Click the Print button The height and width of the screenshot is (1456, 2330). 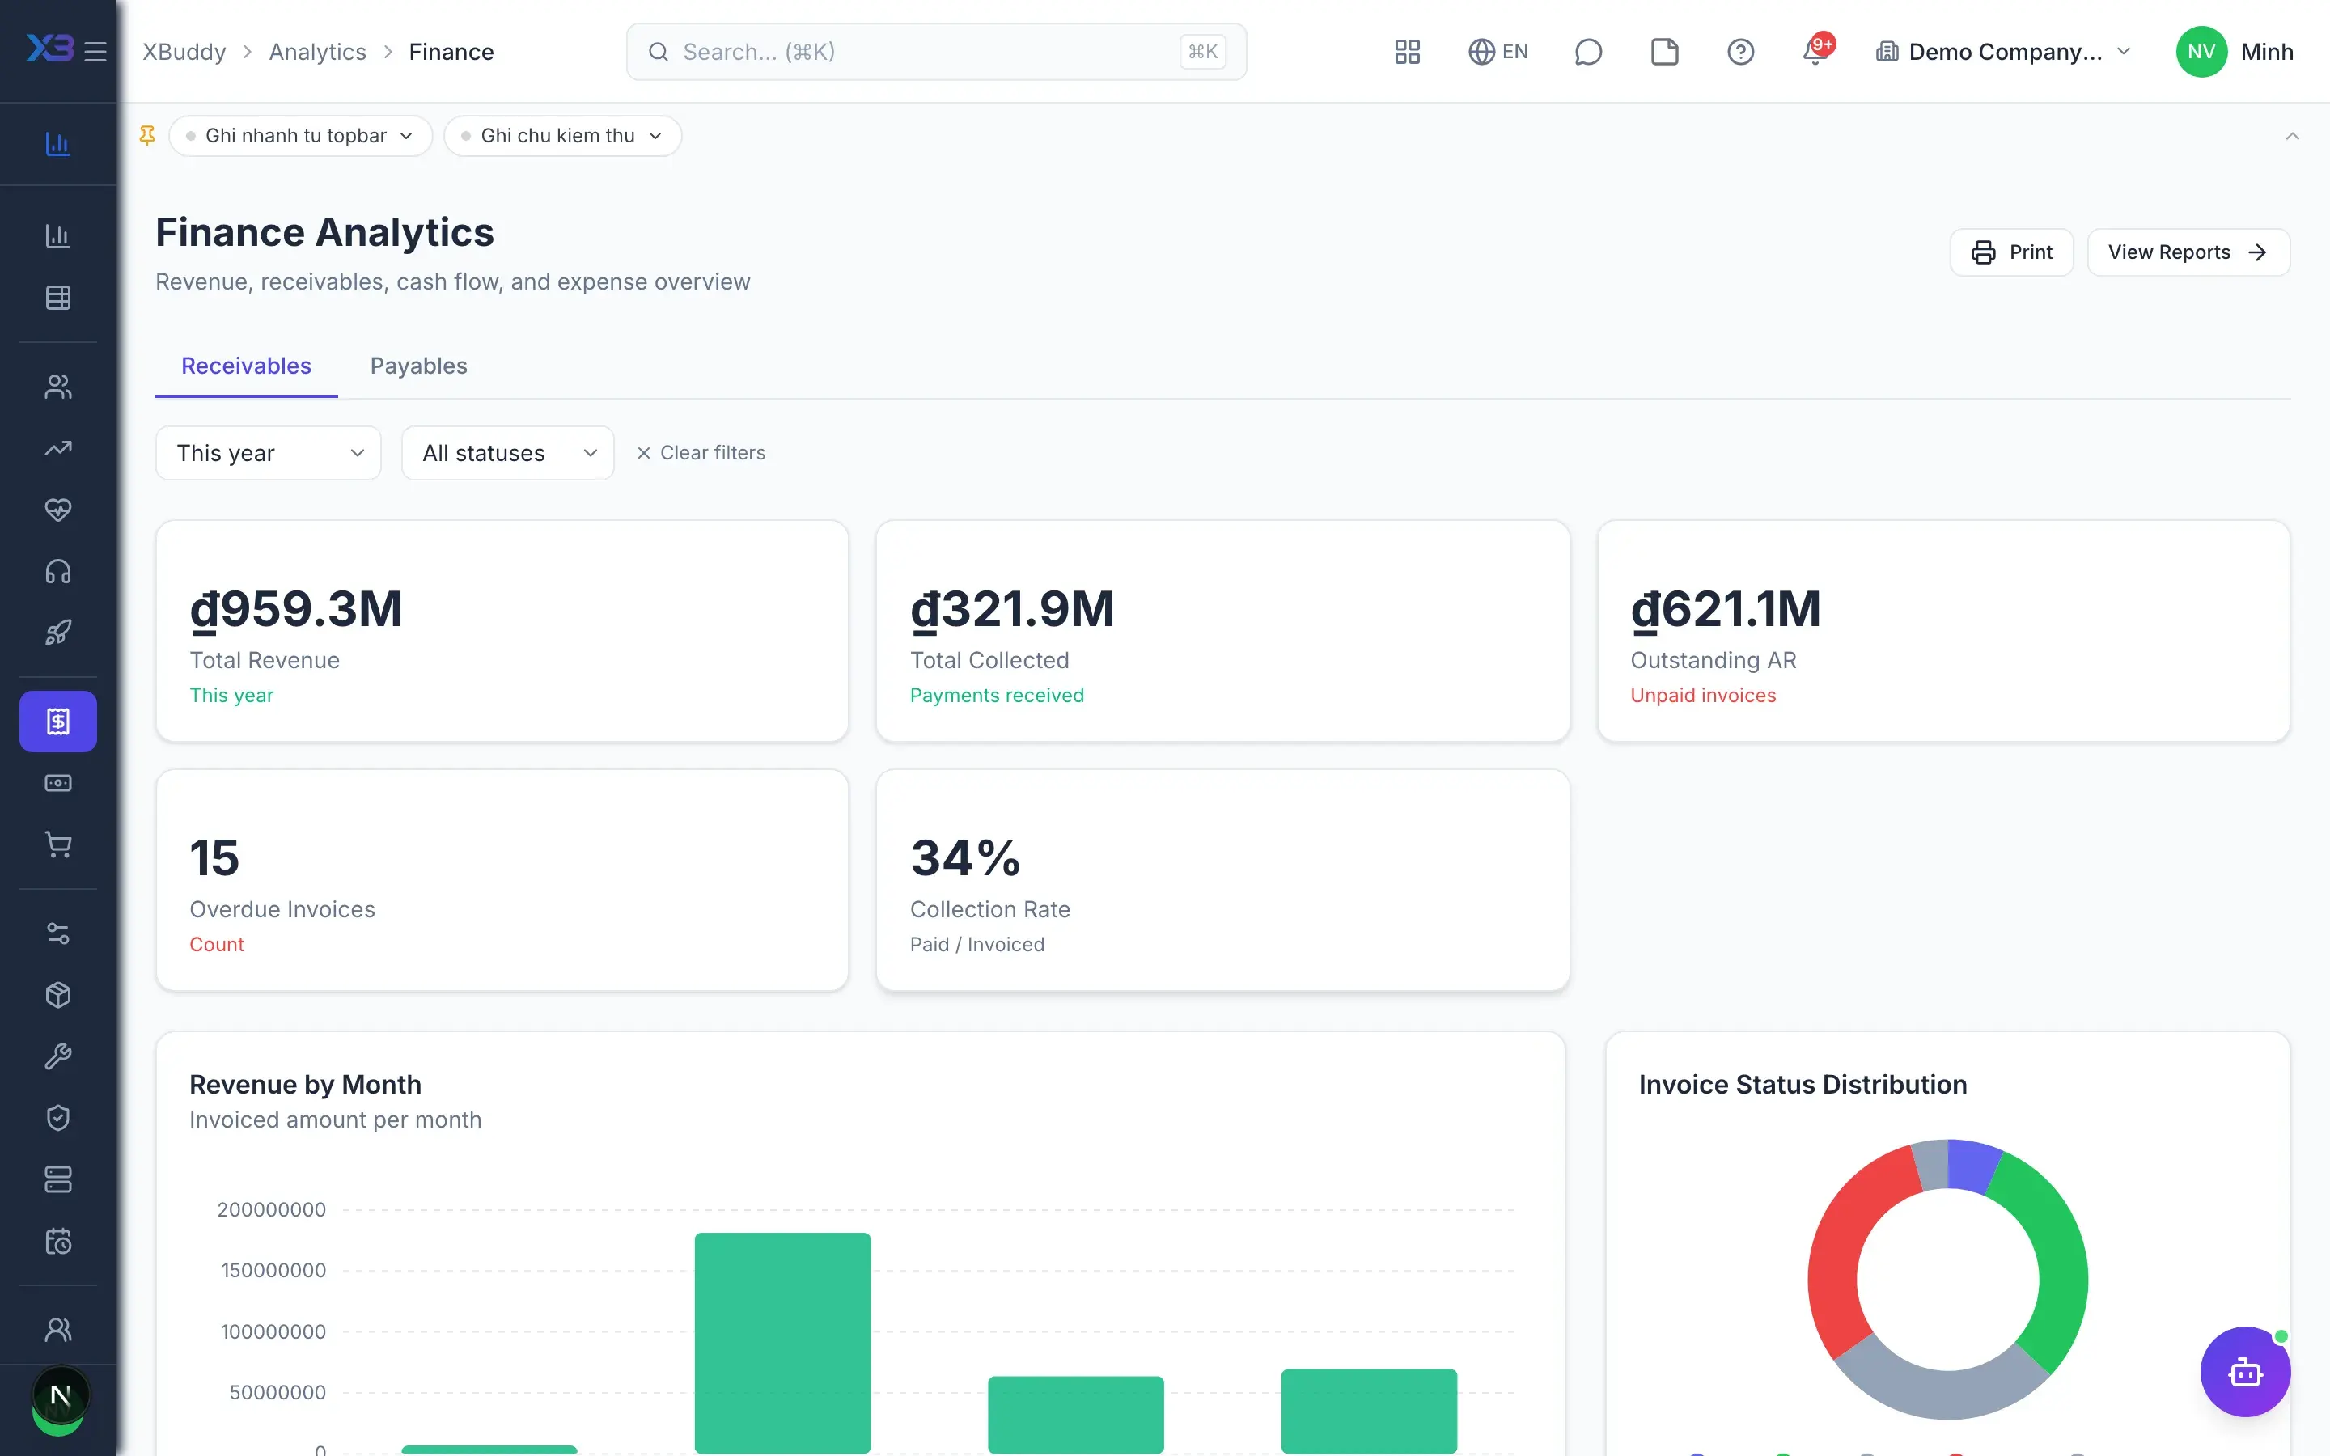coord(2011,252)
